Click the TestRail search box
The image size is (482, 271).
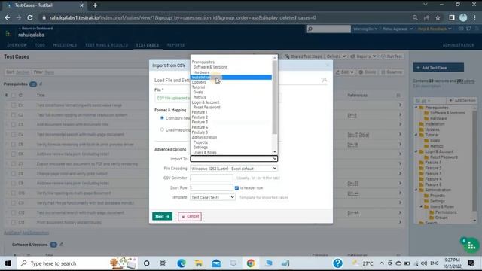[328, 29]
